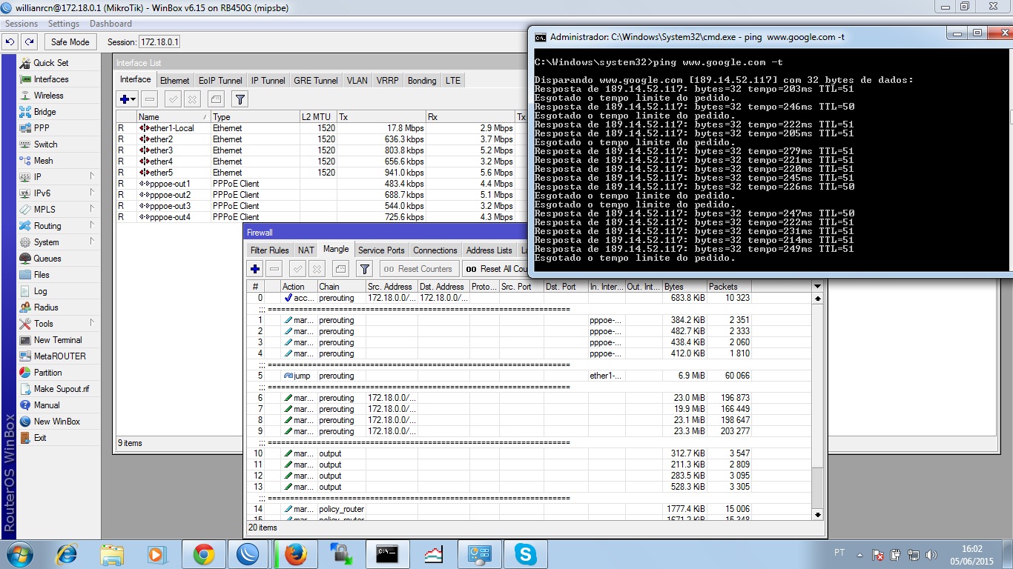The width and height of the screenshot is (1013, 569).
Task: Switch to the NAT tab in Firewall
Action: pyautogui.click(x=306, y=250)
